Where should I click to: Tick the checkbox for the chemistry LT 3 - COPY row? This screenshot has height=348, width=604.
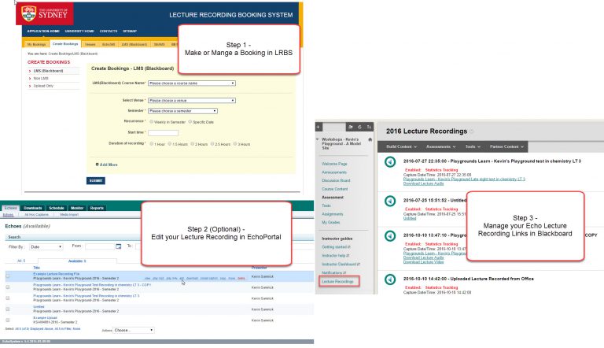[8, 287]
